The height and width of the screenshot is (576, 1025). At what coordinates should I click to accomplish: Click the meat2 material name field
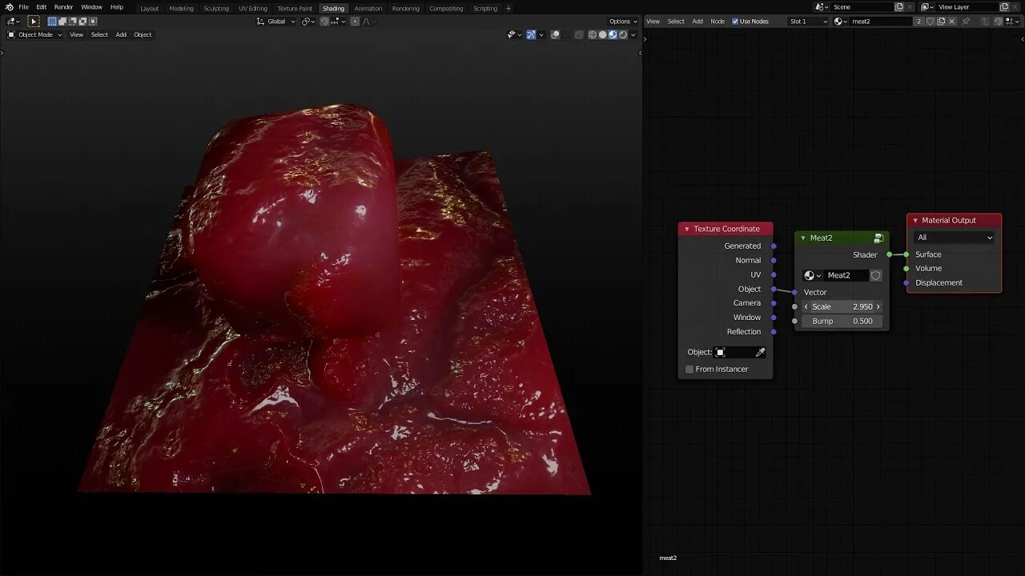tap(880, 22)
